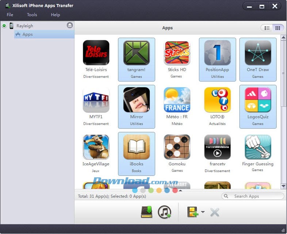Select the LOTO® app icon
This screenshot has width=287, height=234.
(x=218, y=100)
